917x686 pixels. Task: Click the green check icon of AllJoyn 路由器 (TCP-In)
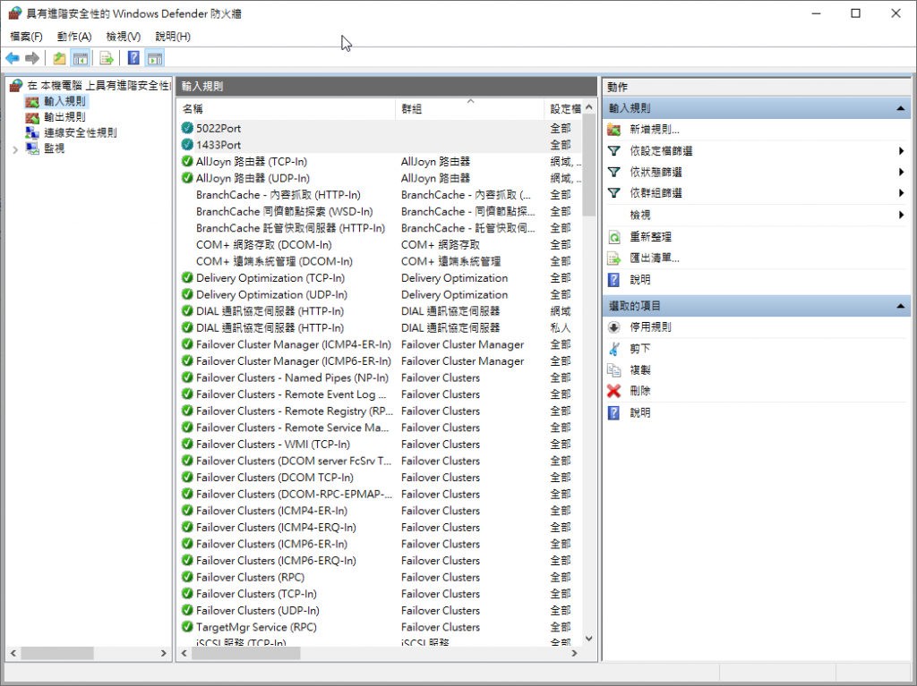(x=187, y=161)
